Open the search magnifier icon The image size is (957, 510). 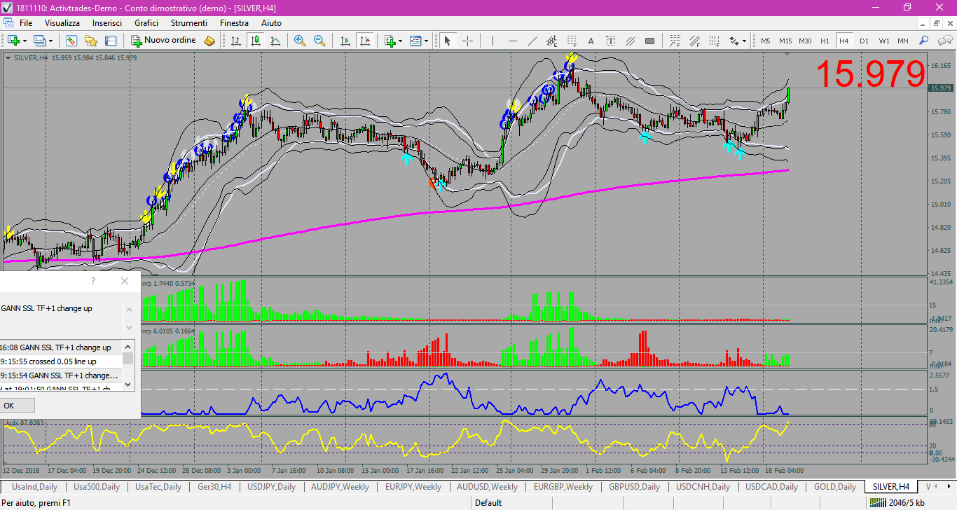[x=924, y=41]
